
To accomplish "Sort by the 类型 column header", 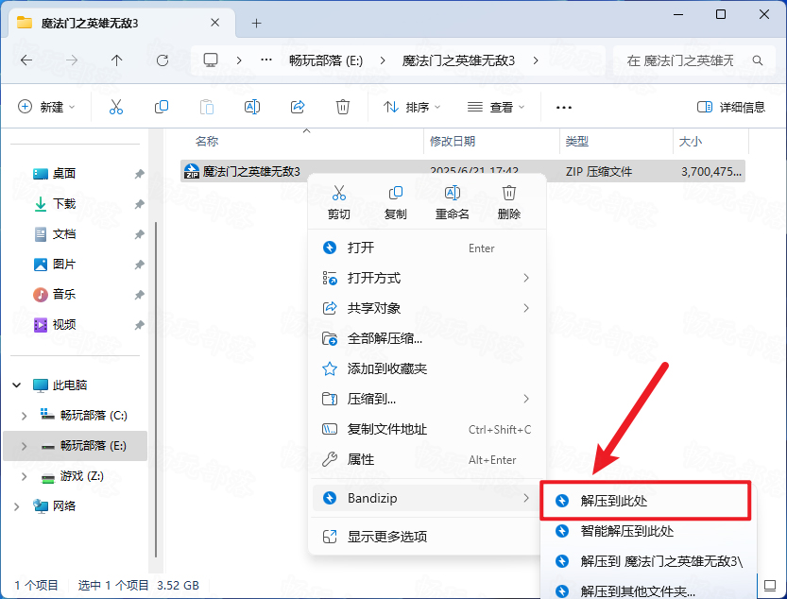I will point(616,142).
